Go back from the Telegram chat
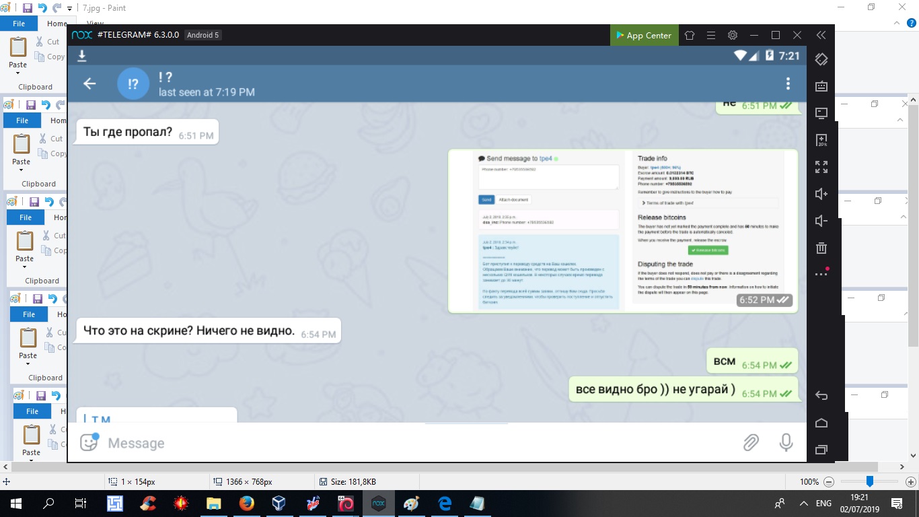 89,83
